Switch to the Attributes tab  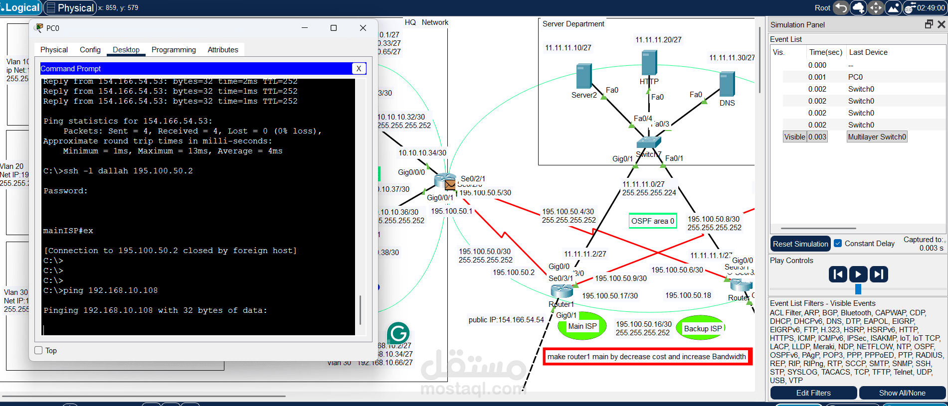(x=223, y=50)
